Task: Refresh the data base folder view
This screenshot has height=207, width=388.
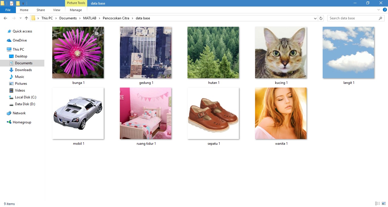Action: [321, 18]
